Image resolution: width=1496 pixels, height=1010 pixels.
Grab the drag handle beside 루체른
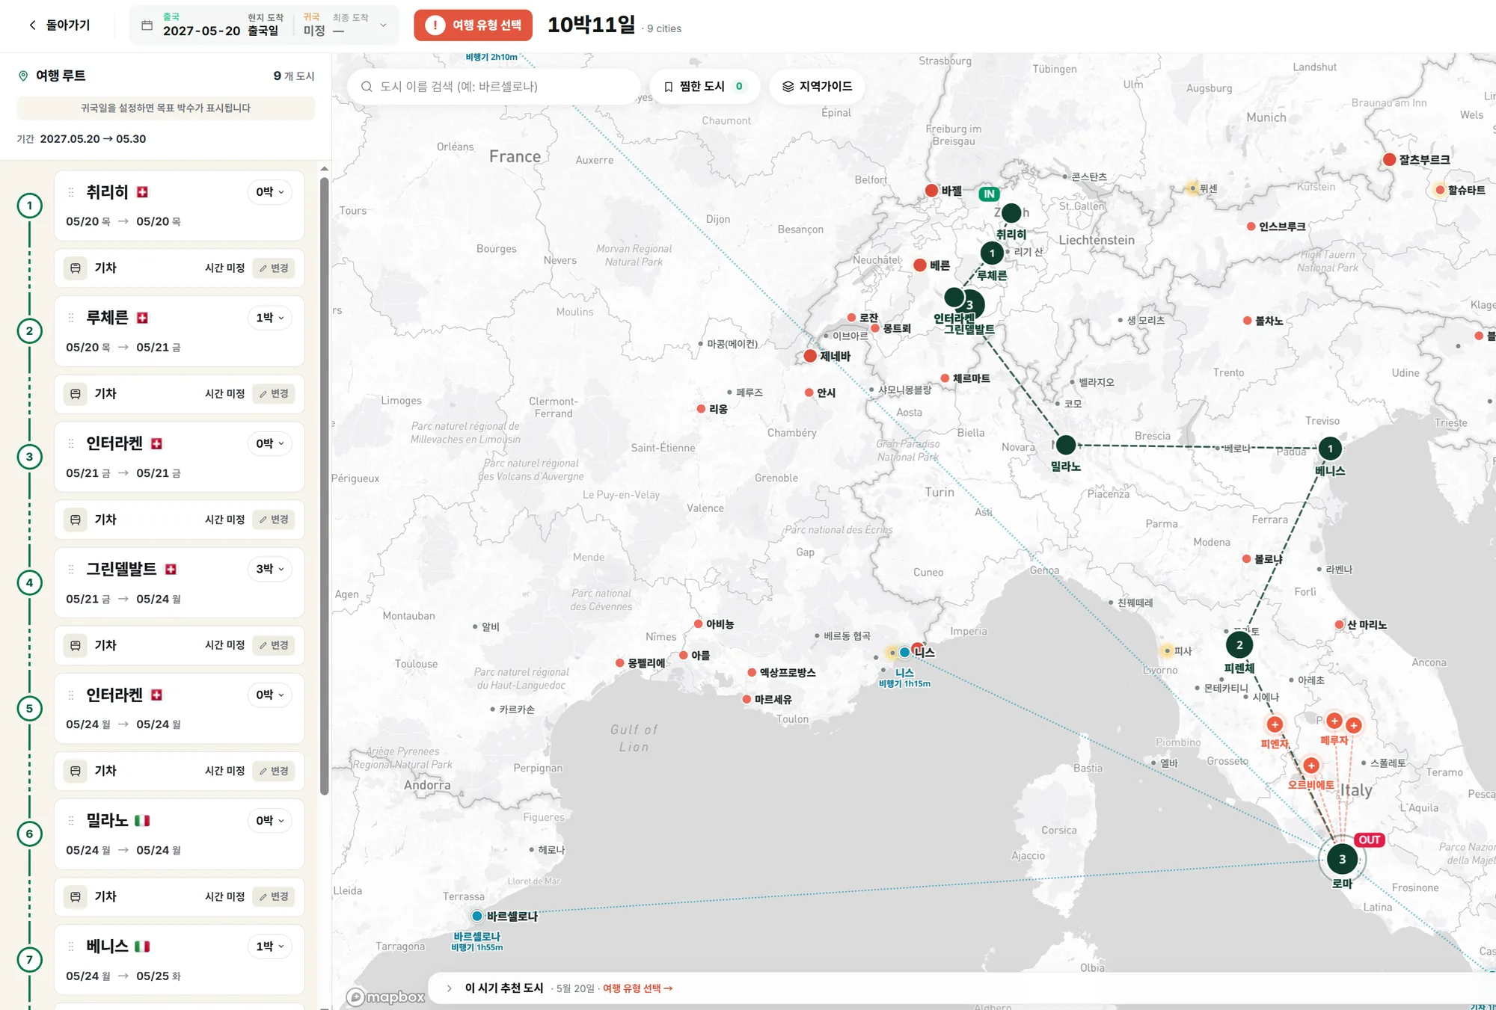pos(71,318)
